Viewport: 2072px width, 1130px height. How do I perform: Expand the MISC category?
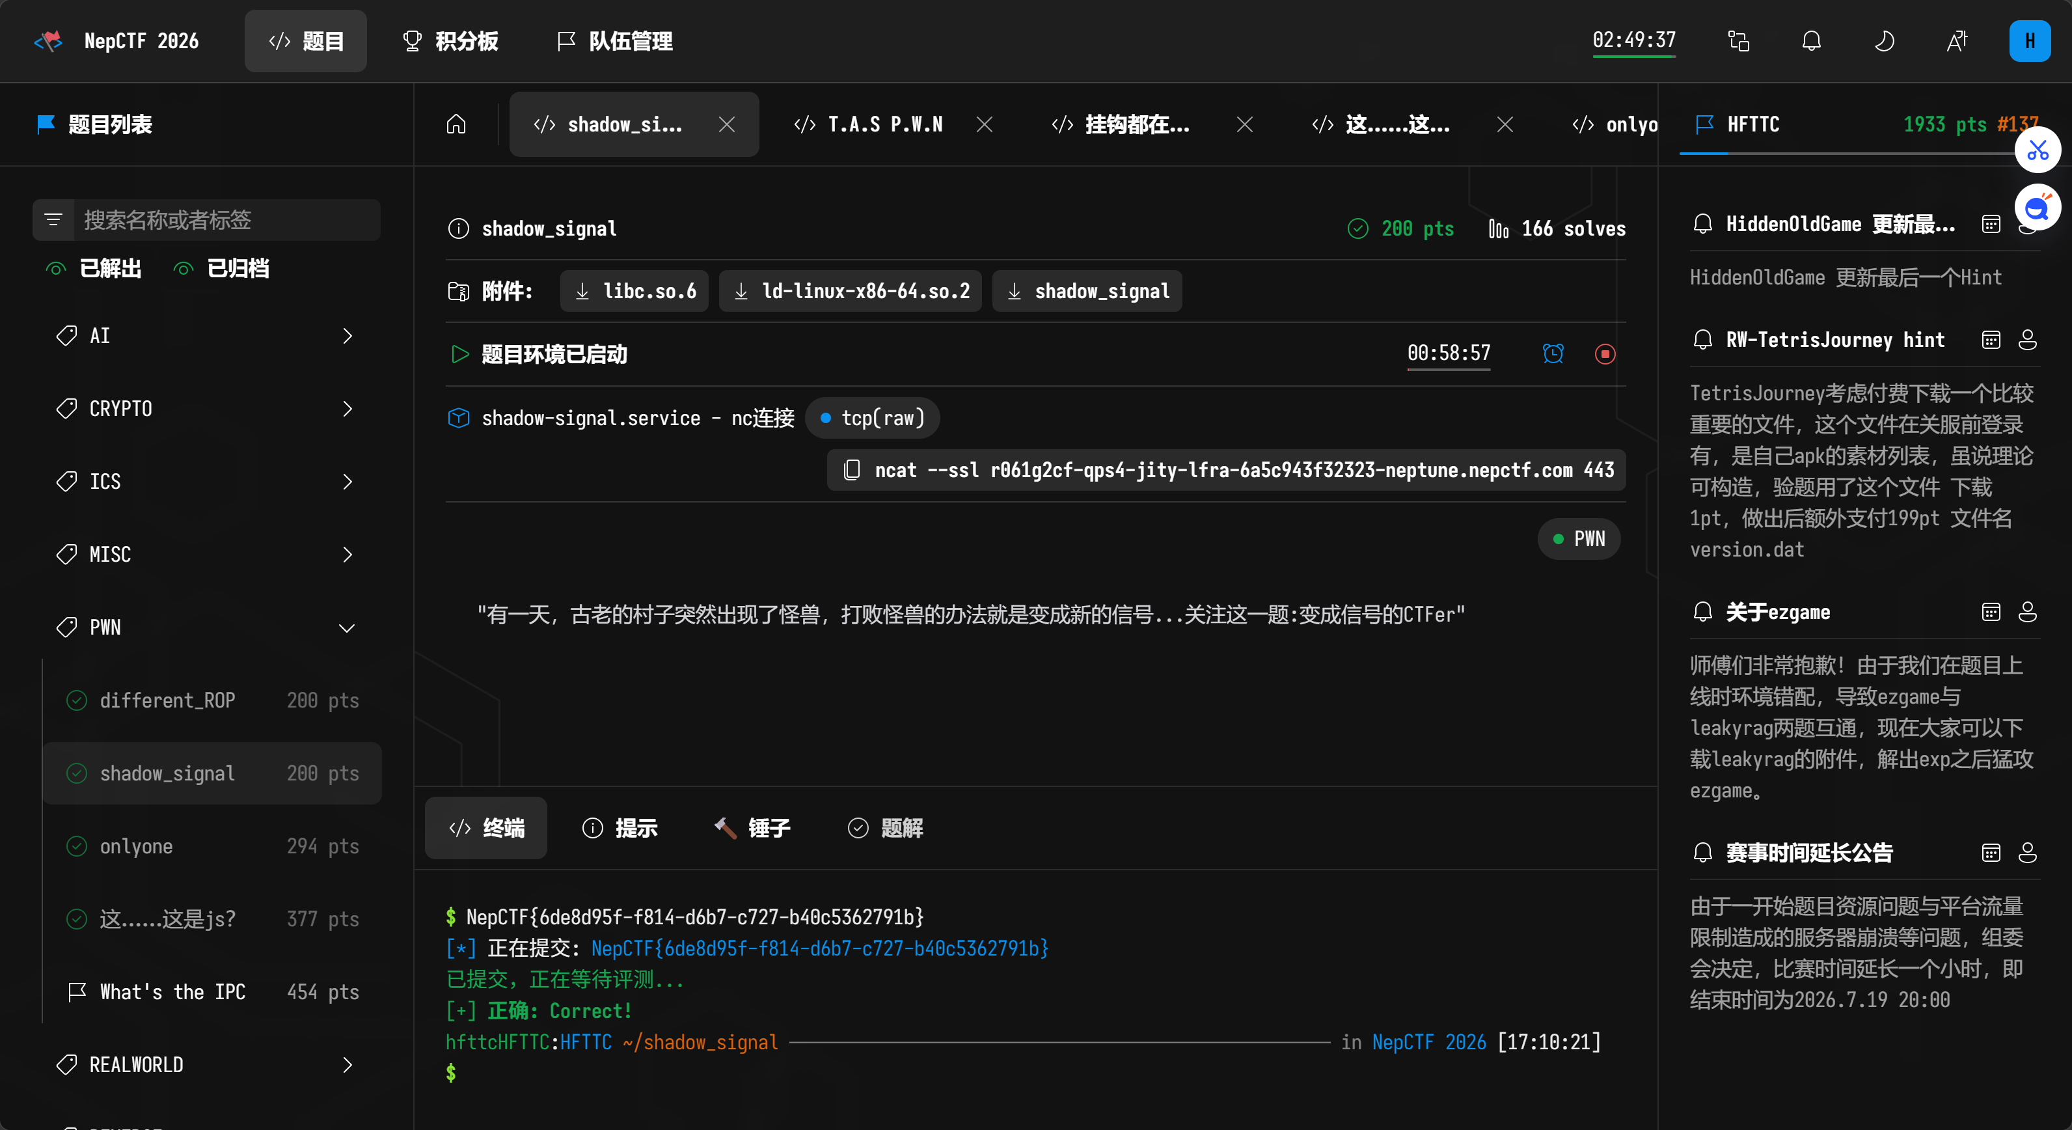[207, 554]
